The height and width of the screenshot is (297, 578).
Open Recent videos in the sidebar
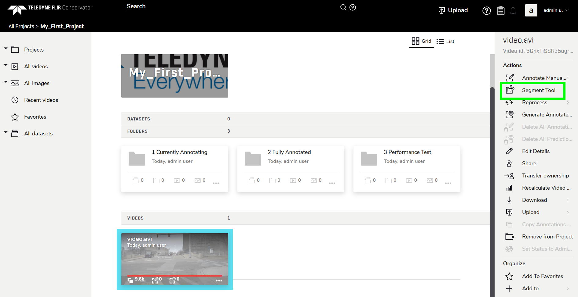pos(41,100)
